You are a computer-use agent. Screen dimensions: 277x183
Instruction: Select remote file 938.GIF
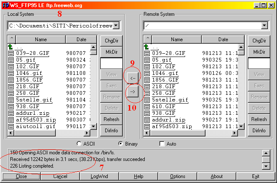coord(163,113)
